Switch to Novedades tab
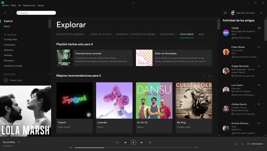The height and width of the screenshot is (151, 267). [x=168, y=34]
